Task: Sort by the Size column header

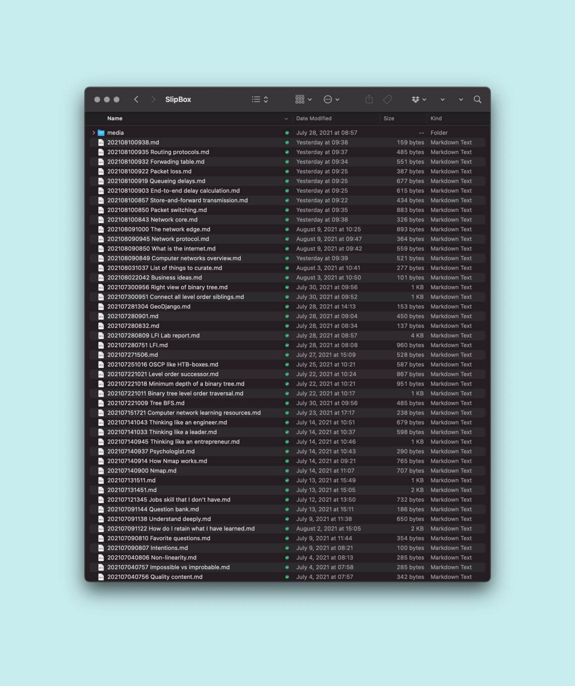Action: (x=389, y=118)
